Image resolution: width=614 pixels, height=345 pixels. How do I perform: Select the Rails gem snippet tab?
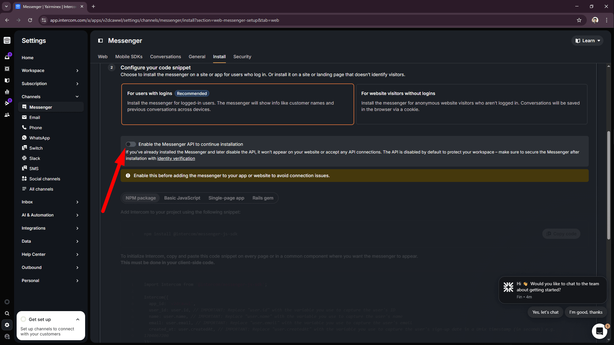pyautogui.click(x=263, y=198)
